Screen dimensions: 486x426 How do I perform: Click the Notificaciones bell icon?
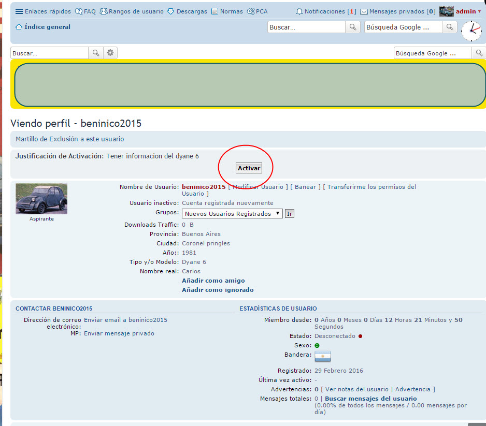tap(299, 11)
